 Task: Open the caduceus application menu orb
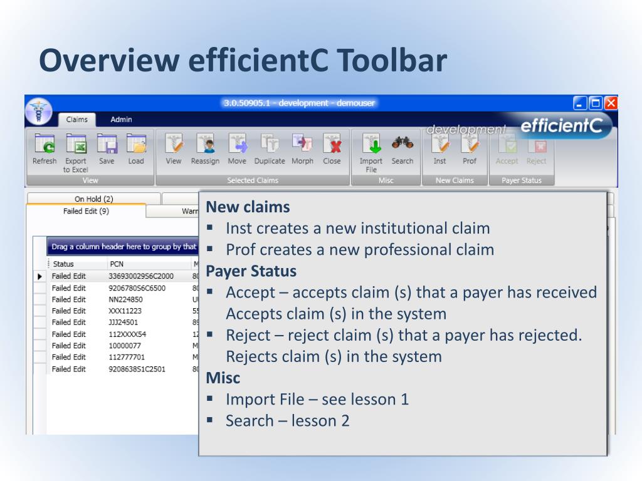coord(39,111)
